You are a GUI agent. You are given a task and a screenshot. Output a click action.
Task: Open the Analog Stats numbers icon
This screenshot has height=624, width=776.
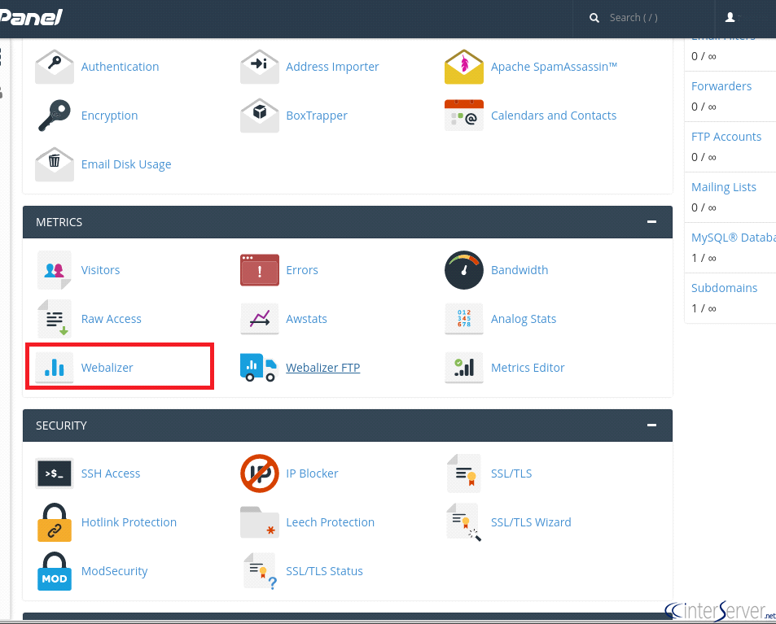tap(463, 319)
